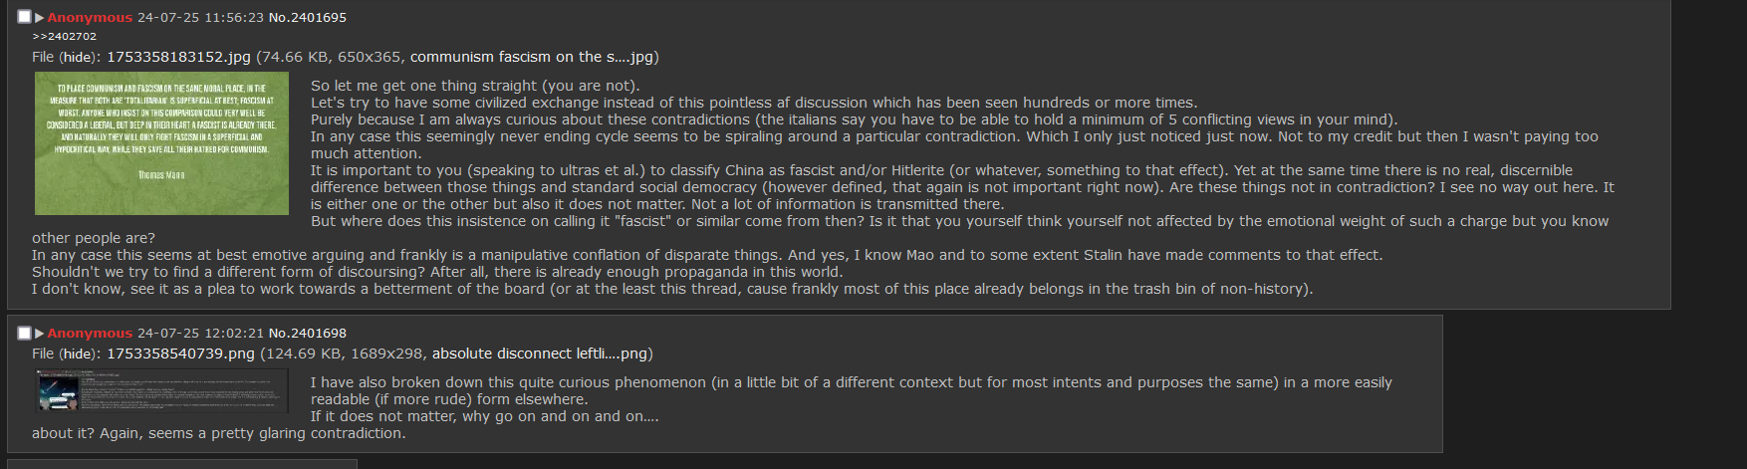
Task: Click timestamp 24-07-25 11:56:23
Action: 200,18
